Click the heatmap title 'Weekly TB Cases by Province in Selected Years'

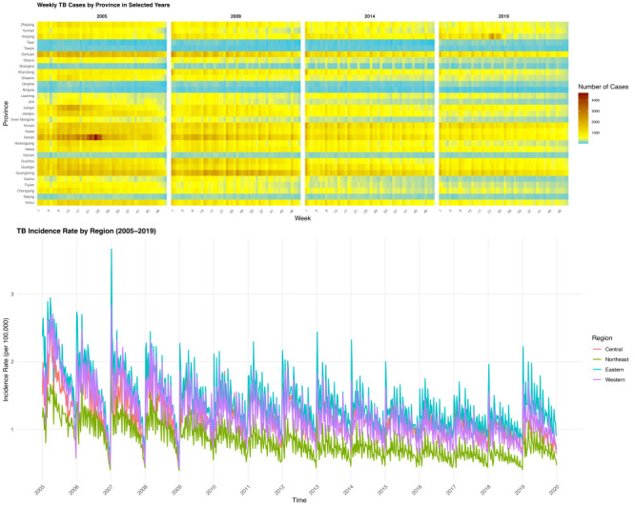click(103, 6)
